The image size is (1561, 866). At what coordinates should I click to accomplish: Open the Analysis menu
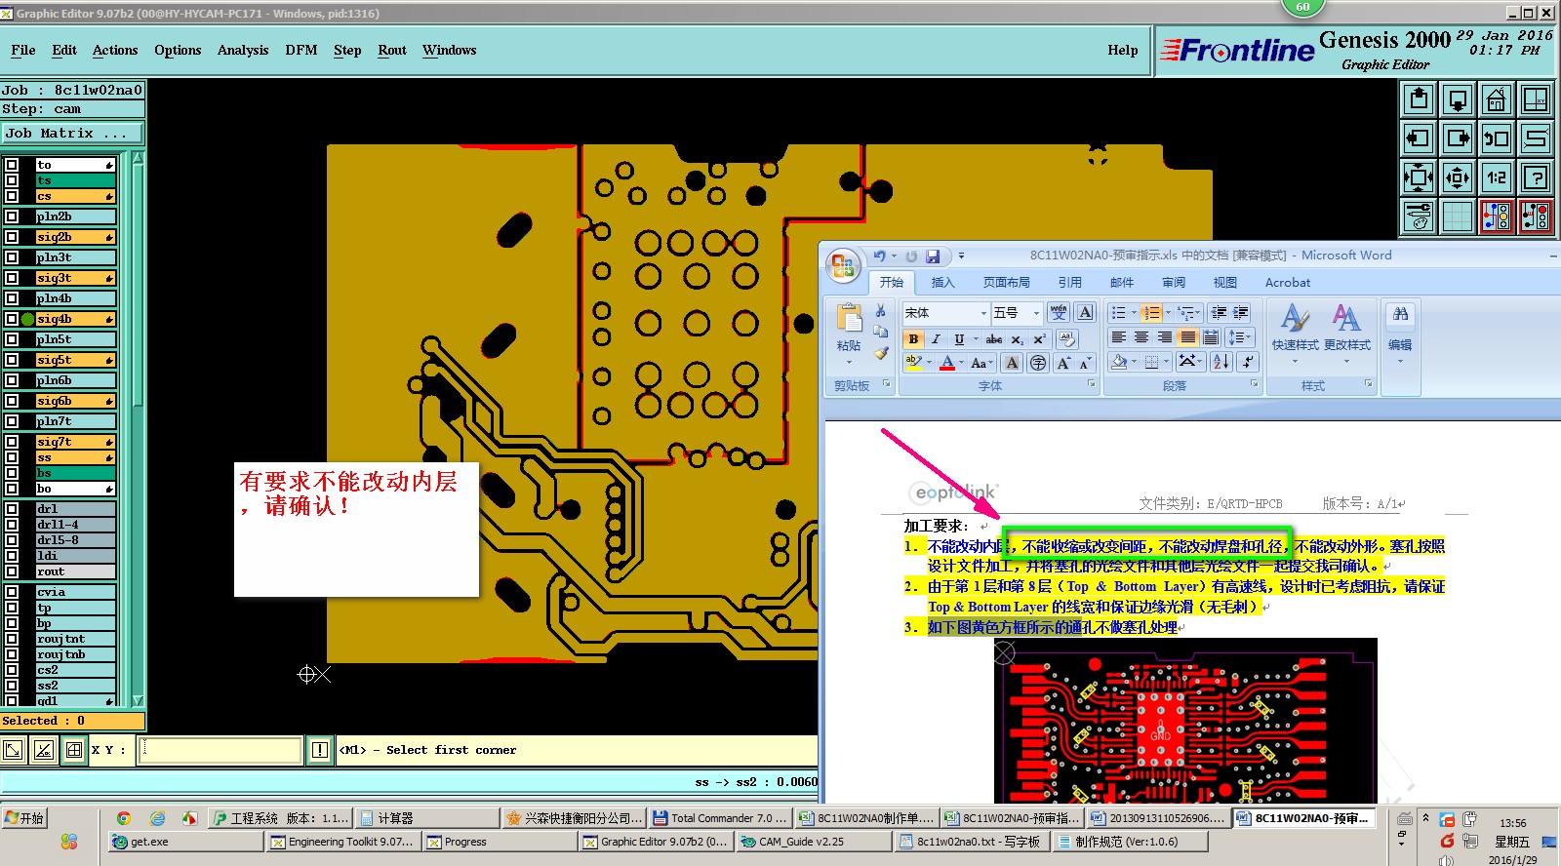click(243, 51)
